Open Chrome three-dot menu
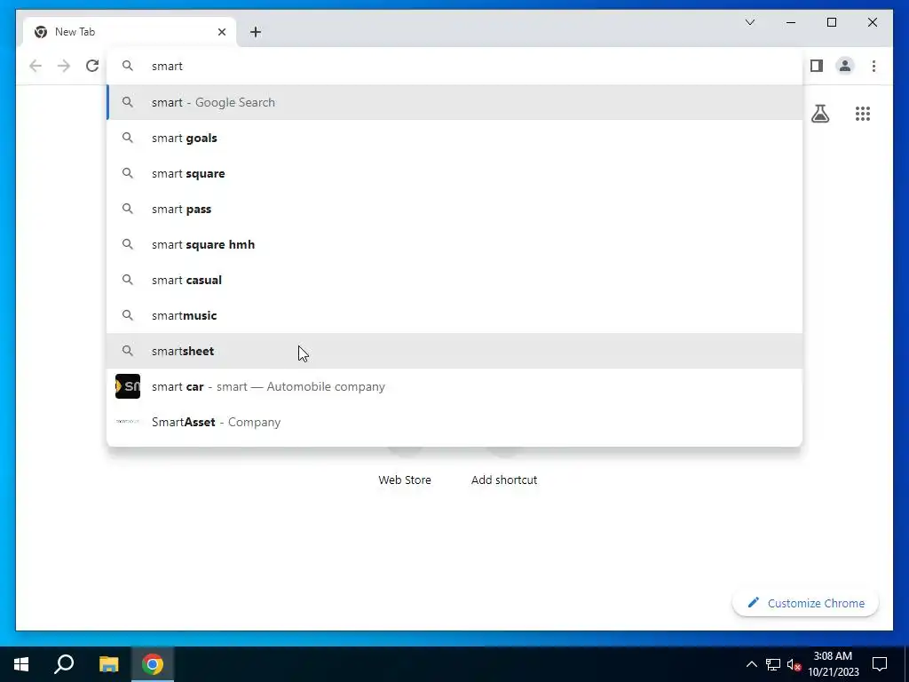The height and width of the screenshot is (682, 909). coord(873,66)
